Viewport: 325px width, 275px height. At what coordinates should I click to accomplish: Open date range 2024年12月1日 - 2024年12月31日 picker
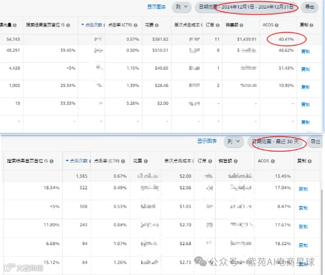tap(247, 7)
